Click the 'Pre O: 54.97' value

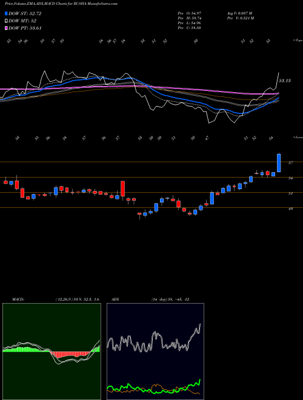point(190,13)
